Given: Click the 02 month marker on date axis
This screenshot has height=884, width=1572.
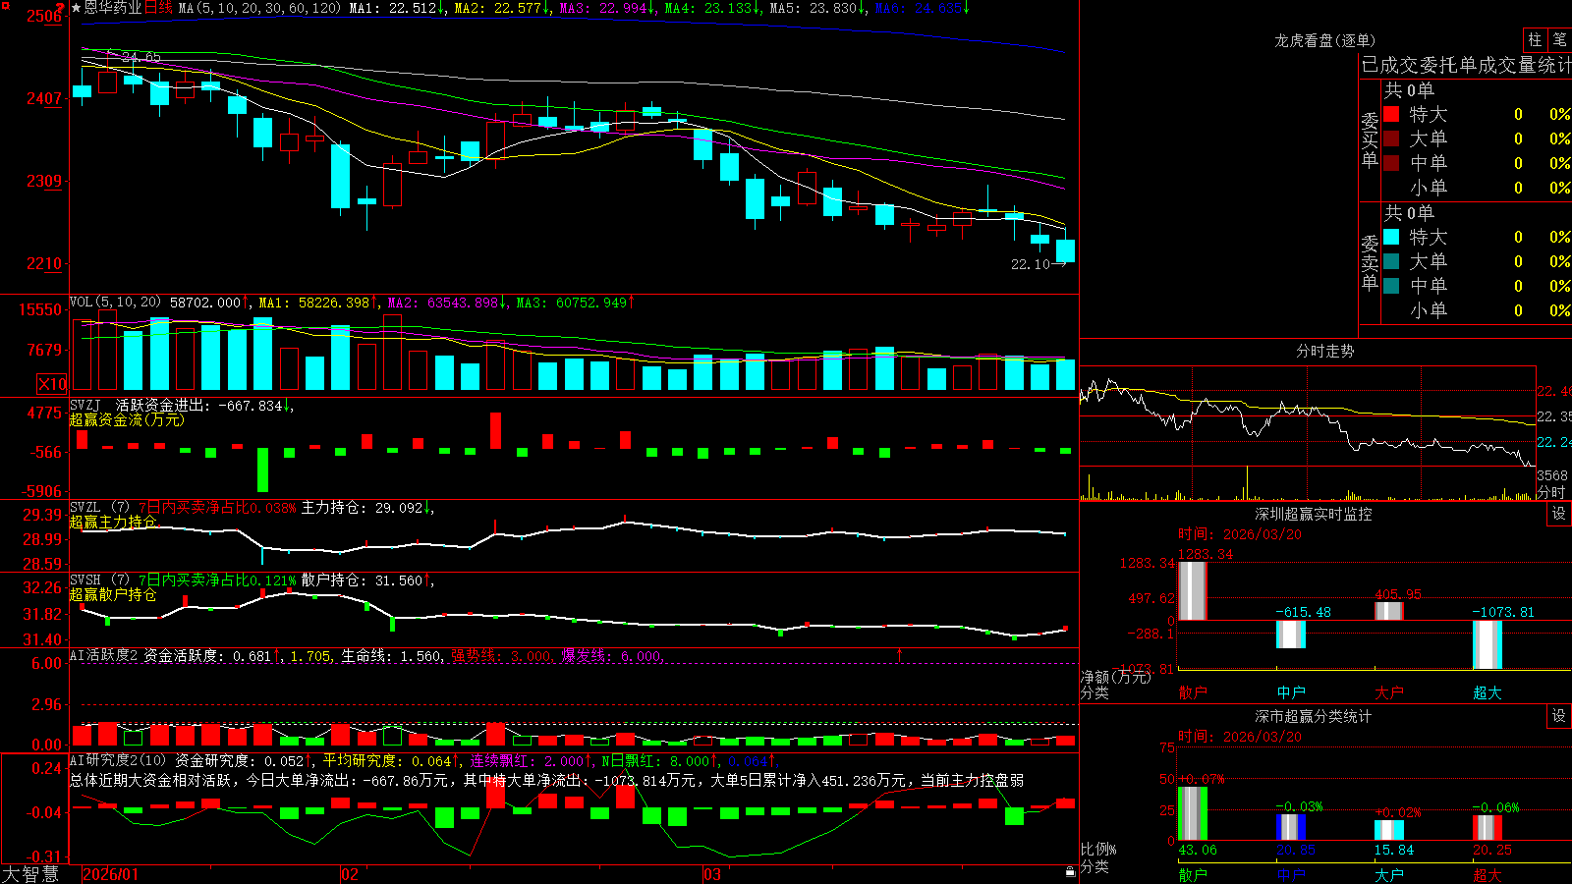Looking at the screenshot, I should tap(349, 874).
